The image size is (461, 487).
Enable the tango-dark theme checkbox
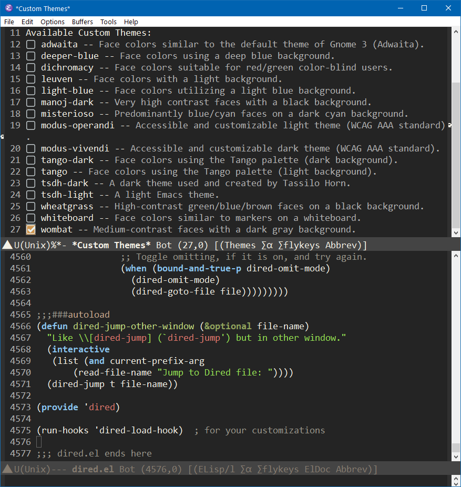tap(30, 160)
